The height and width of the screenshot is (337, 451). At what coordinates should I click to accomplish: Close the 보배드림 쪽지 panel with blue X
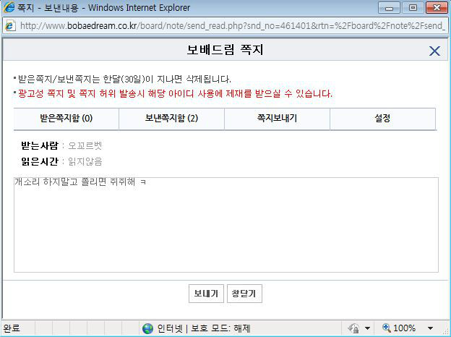[x=434, y=51]
